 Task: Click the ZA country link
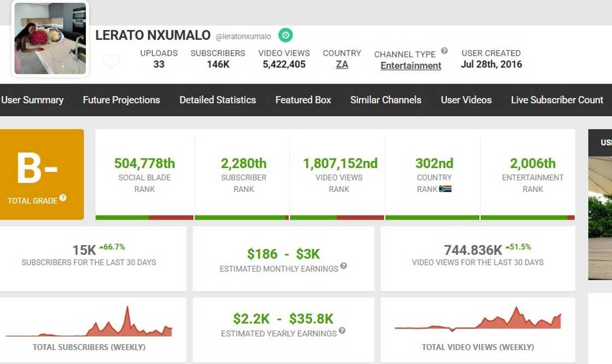tap(342, 64)
